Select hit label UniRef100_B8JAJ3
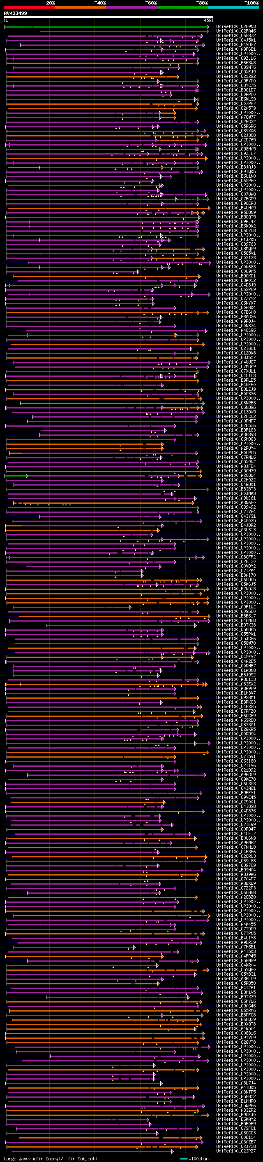The width and height of the screenshot is (263, 1162). click(236, 167)
